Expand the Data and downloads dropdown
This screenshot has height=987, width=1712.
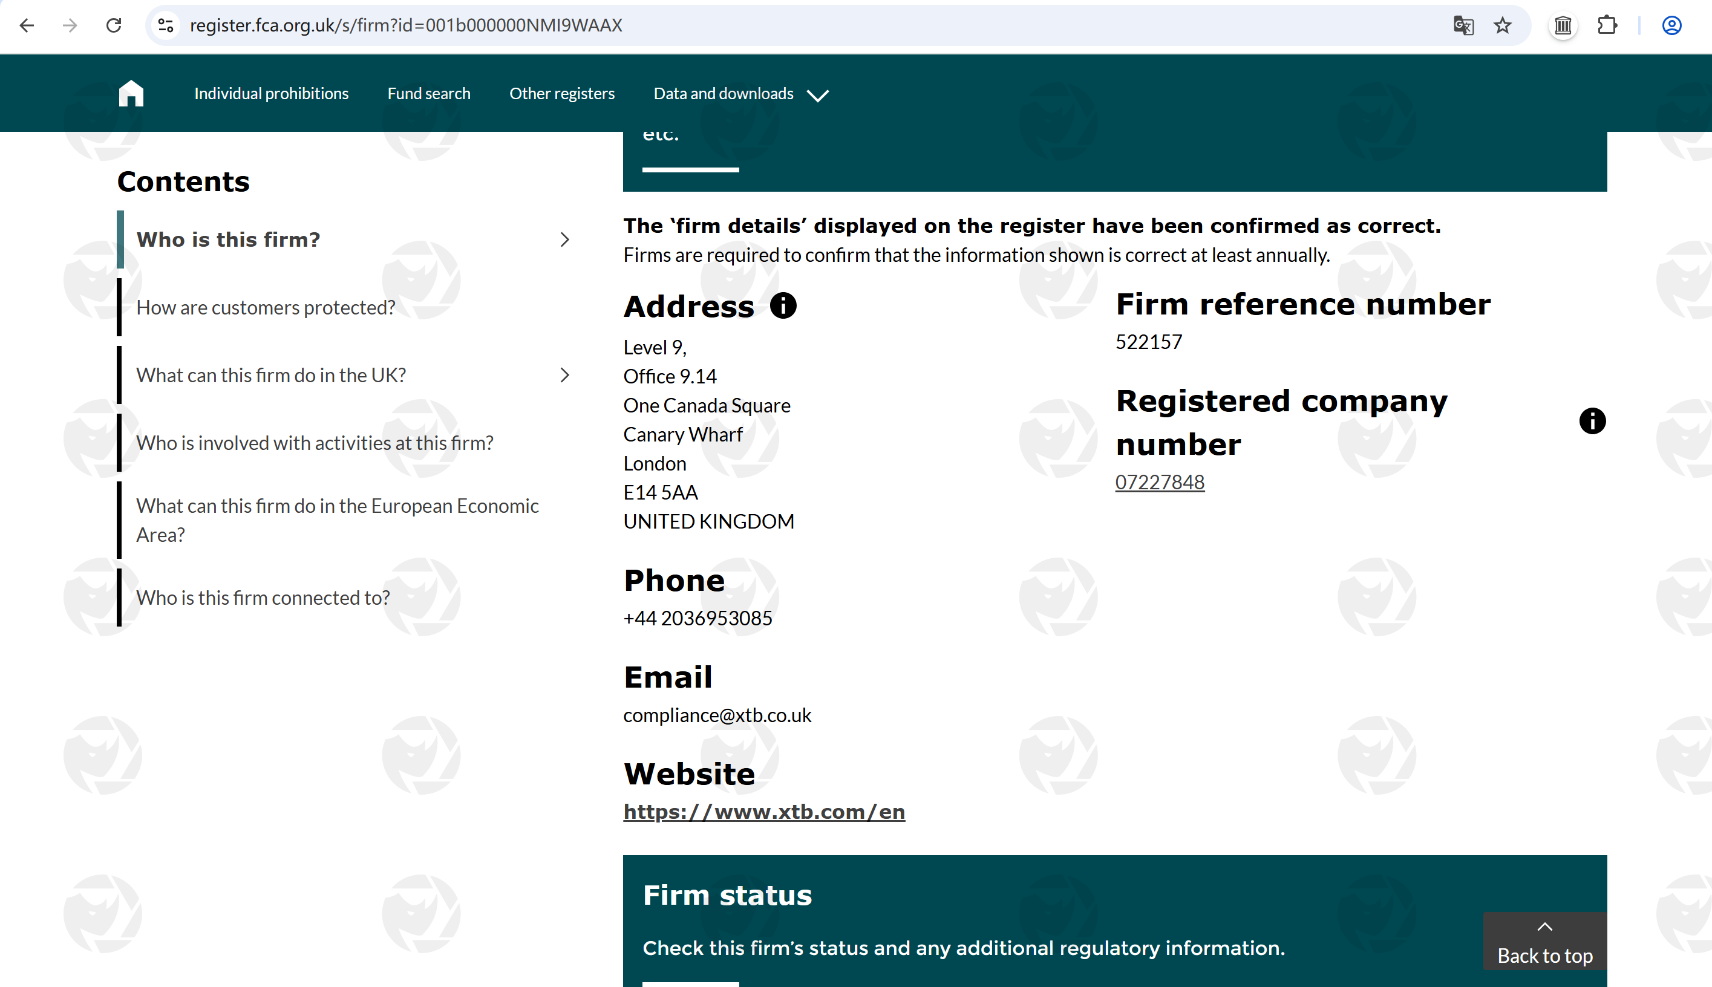[740, 94]
